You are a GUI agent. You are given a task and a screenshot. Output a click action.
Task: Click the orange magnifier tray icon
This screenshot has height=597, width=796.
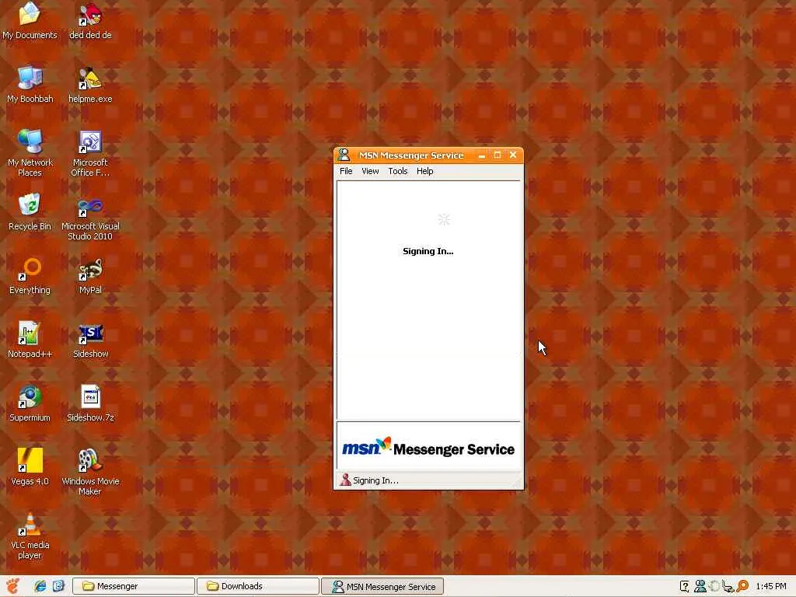click(742, 586)
